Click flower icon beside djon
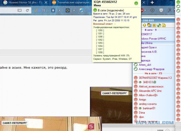 136,117
